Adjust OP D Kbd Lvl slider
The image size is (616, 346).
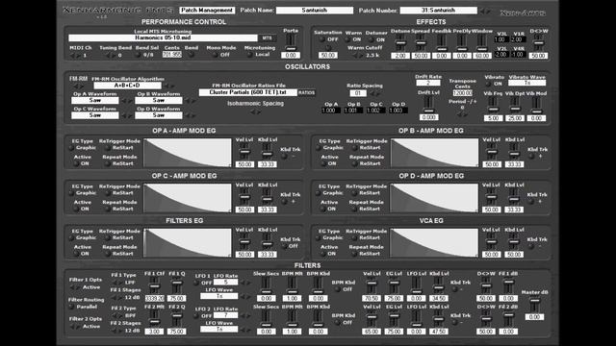(514, 197)
